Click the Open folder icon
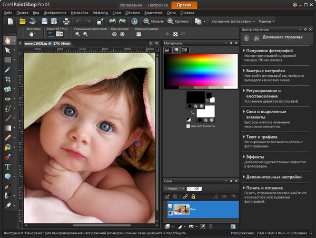 click(x=23, y=21)
